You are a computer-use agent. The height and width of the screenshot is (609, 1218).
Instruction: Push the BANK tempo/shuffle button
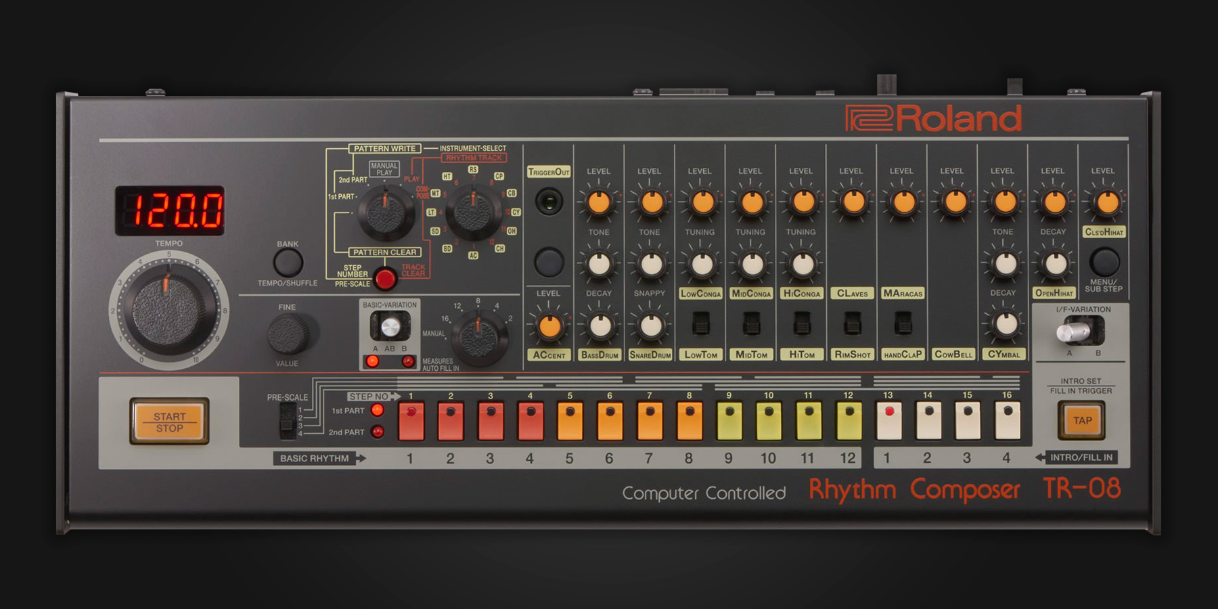(x=288, y=263)
